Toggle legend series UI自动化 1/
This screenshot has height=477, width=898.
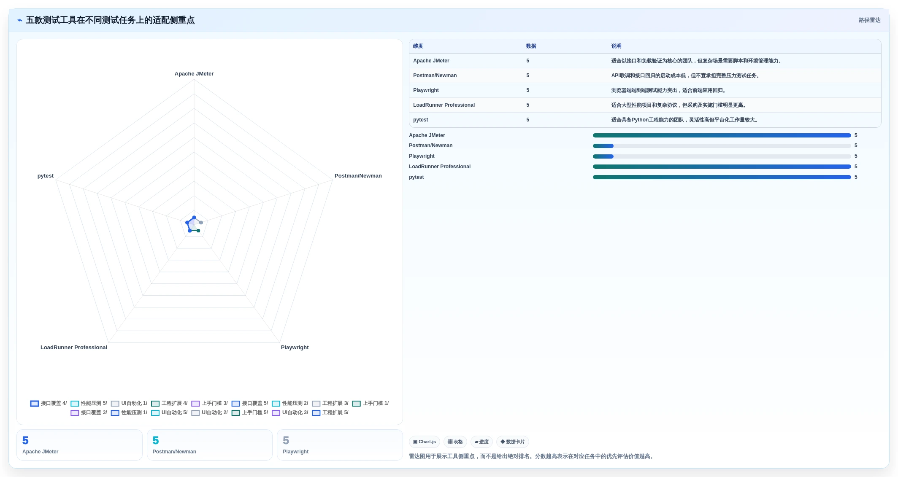[129, 403]
